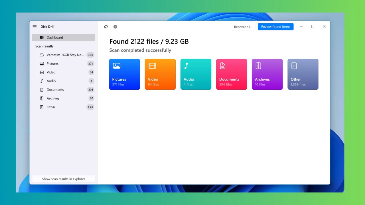
Task: Maximize the Disk Drill window
Action: [x=313, y=27]
